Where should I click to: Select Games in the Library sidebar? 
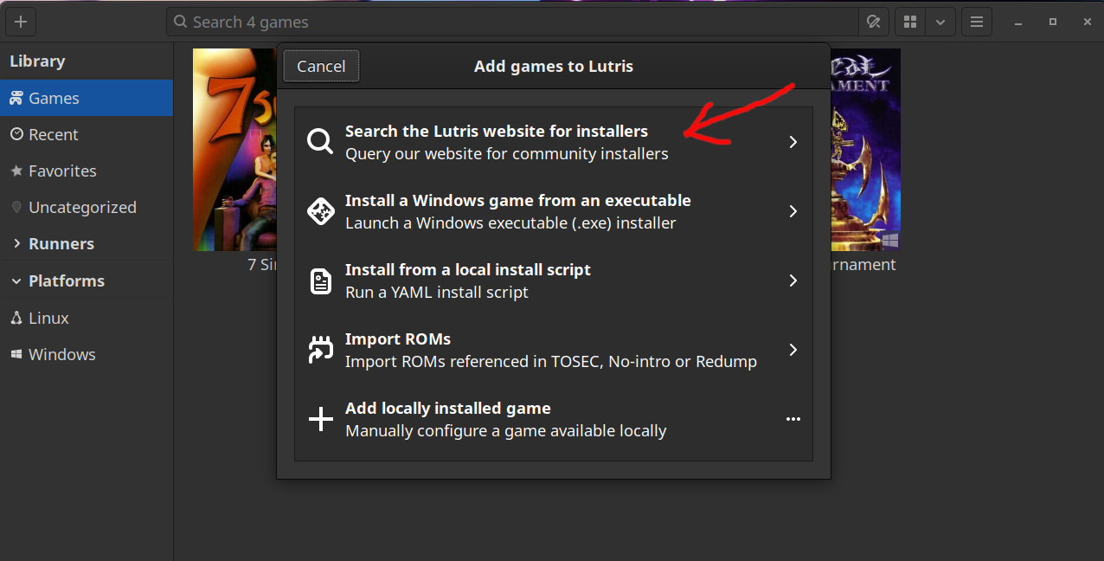87,98
